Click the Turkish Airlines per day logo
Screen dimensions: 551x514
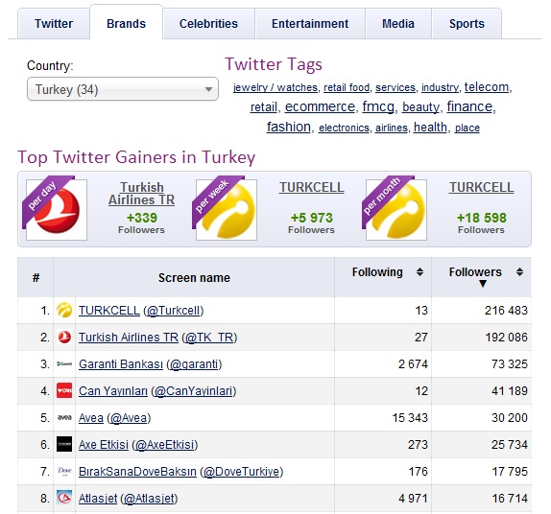point(57,210)
